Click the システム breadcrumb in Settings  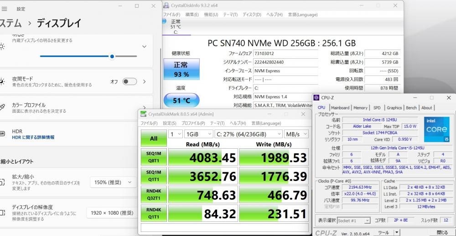[x=11, y=23]
